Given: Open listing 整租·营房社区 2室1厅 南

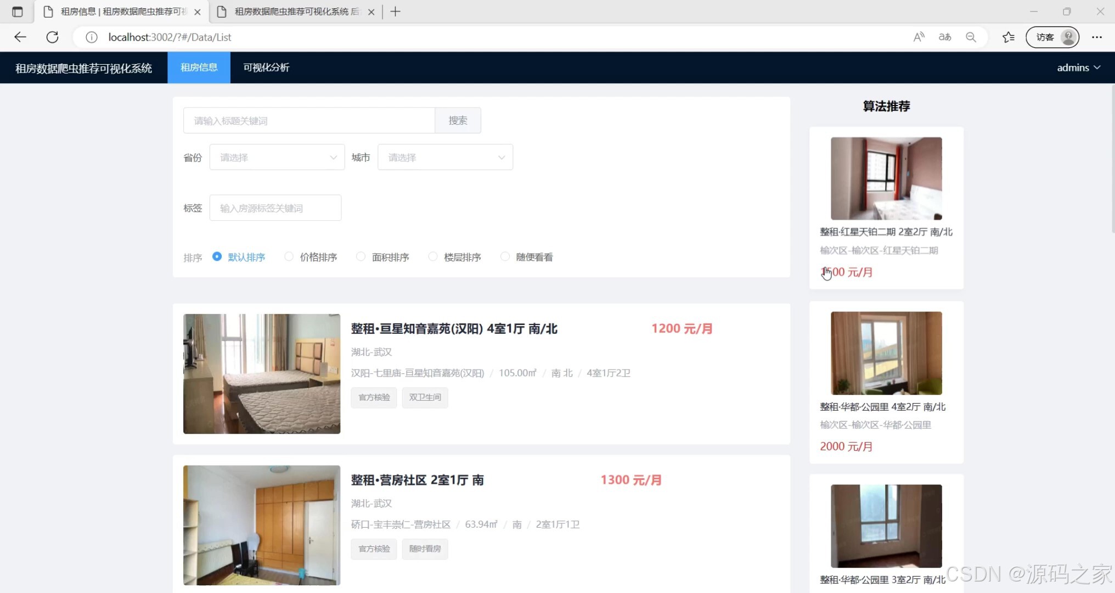Looking at the screenshot, I should [417, 480].
